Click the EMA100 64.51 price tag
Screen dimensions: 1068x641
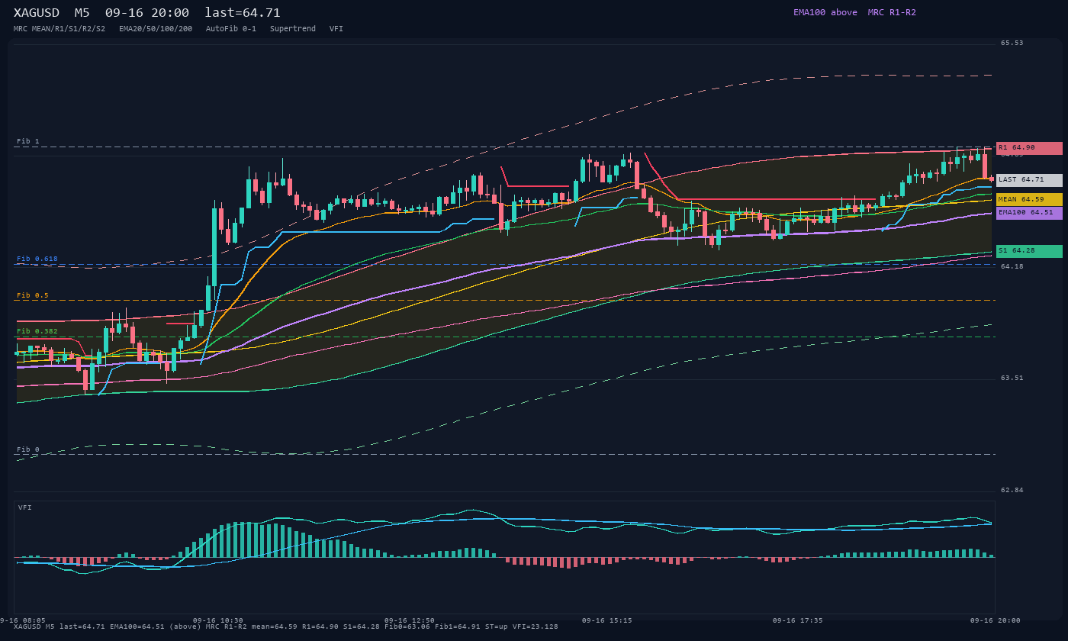1029,213
